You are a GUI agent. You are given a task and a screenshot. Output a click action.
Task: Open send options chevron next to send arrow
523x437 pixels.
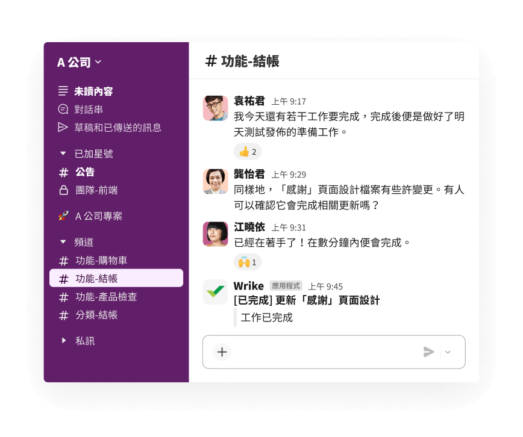(x=448, y=352)
